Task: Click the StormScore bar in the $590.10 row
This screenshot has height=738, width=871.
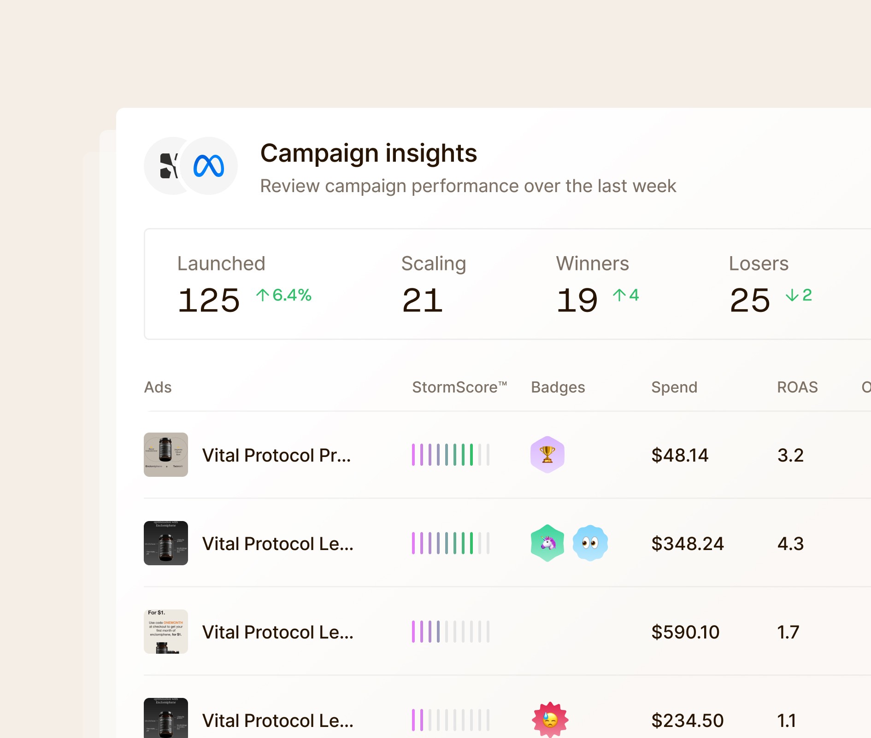Action: click(451, 632)
